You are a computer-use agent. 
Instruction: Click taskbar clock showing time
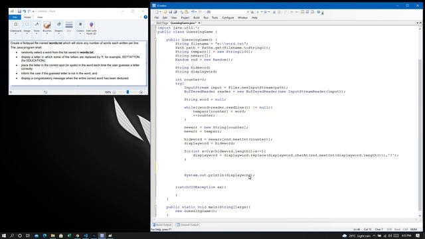[x=406, y=236]
